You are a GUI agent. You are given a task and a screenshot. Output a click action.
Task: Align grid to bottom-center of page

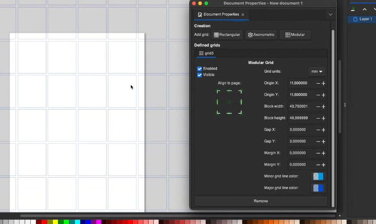point(229,113)
